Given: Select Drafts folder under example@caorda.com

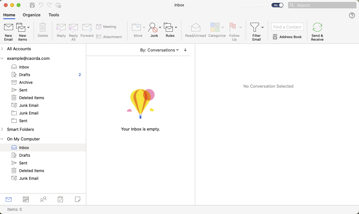Looking at the screenshot, I should coord(25,75).
